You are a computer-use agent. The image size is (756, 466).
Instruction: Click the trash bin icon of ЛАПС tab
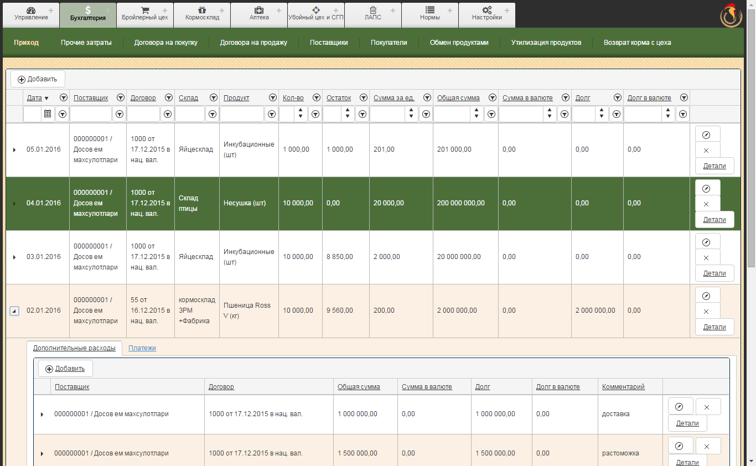coord(373,10)
